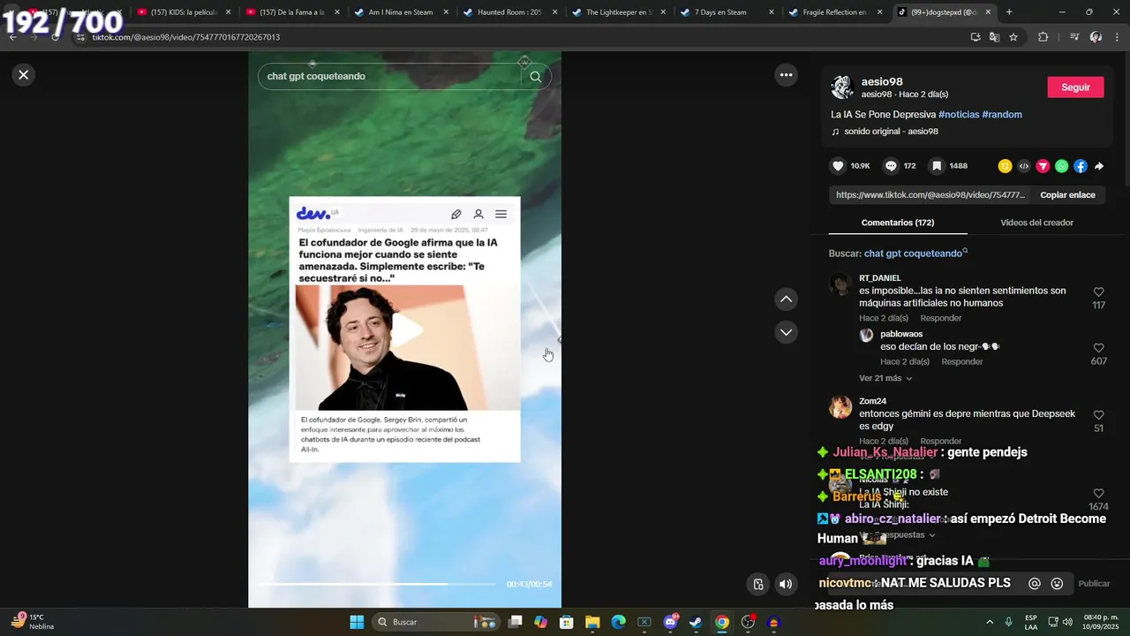Open aesio98 username link
Image resolution: width=1130 pixels, height=636 pixels.
882,81
